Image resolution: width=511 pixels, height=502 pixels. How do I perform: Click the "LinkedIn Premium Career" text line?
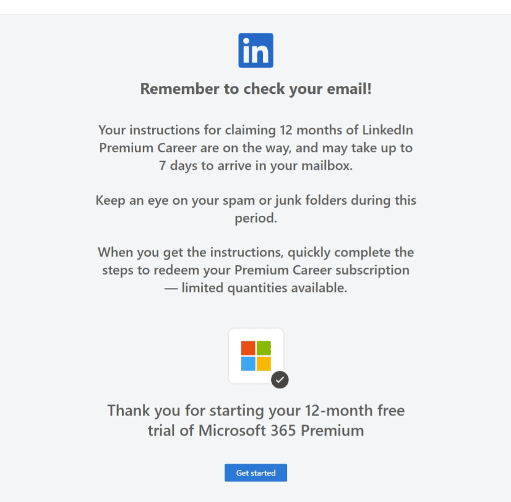[x=255, y=148]
